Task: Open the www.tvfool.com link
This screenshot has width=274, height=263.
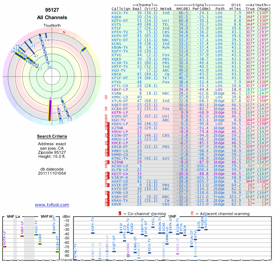Action: 52,205
